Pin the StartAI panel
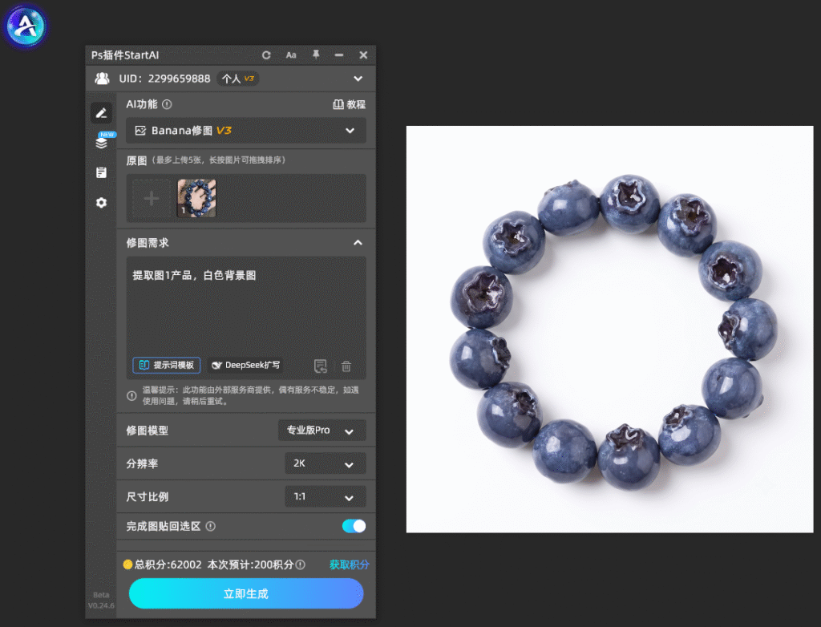Image resolution: width=821 pixels, height=627 pixels. click(316, 55)
